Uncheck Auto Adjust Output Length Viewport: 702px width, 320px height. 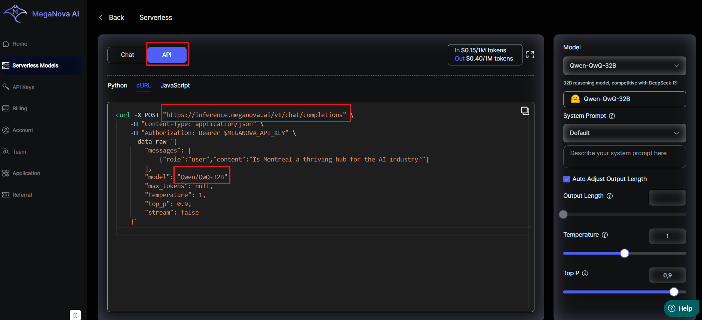click(x=567, y=179)
